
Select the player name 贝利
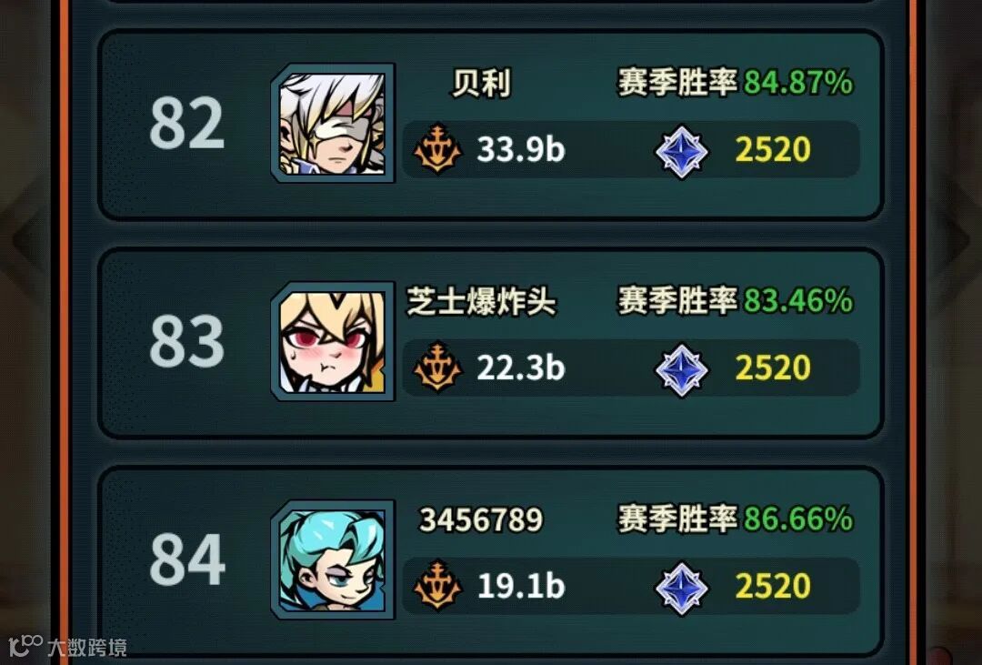(x=482, y=84)
